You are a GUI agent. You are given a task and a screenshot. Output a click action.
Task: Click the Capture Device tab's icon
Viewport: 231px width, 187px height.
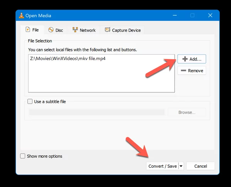coord(108,30)
